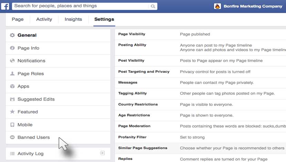Go to the Page tab

tap(18, 20)
